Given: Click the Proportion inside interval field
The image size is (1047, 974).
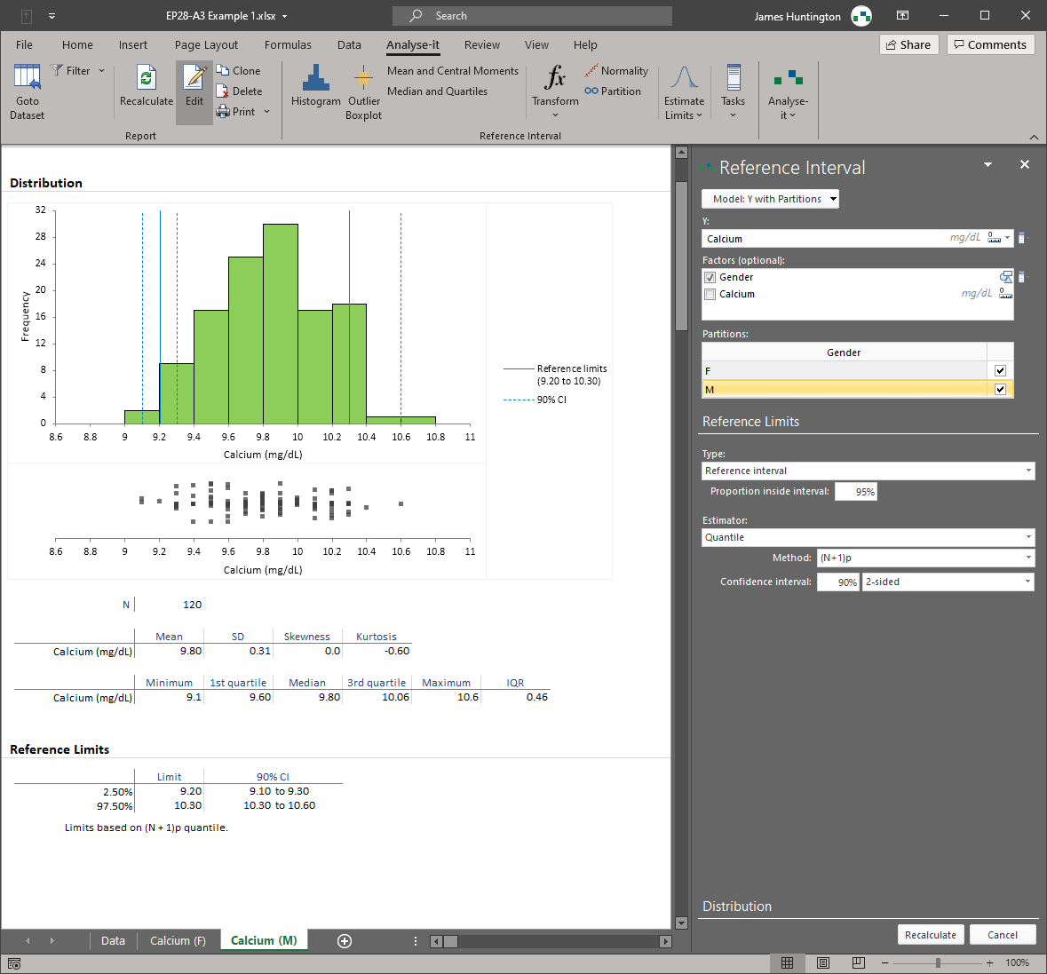Looking at the screenshot, I should [855, 492].
